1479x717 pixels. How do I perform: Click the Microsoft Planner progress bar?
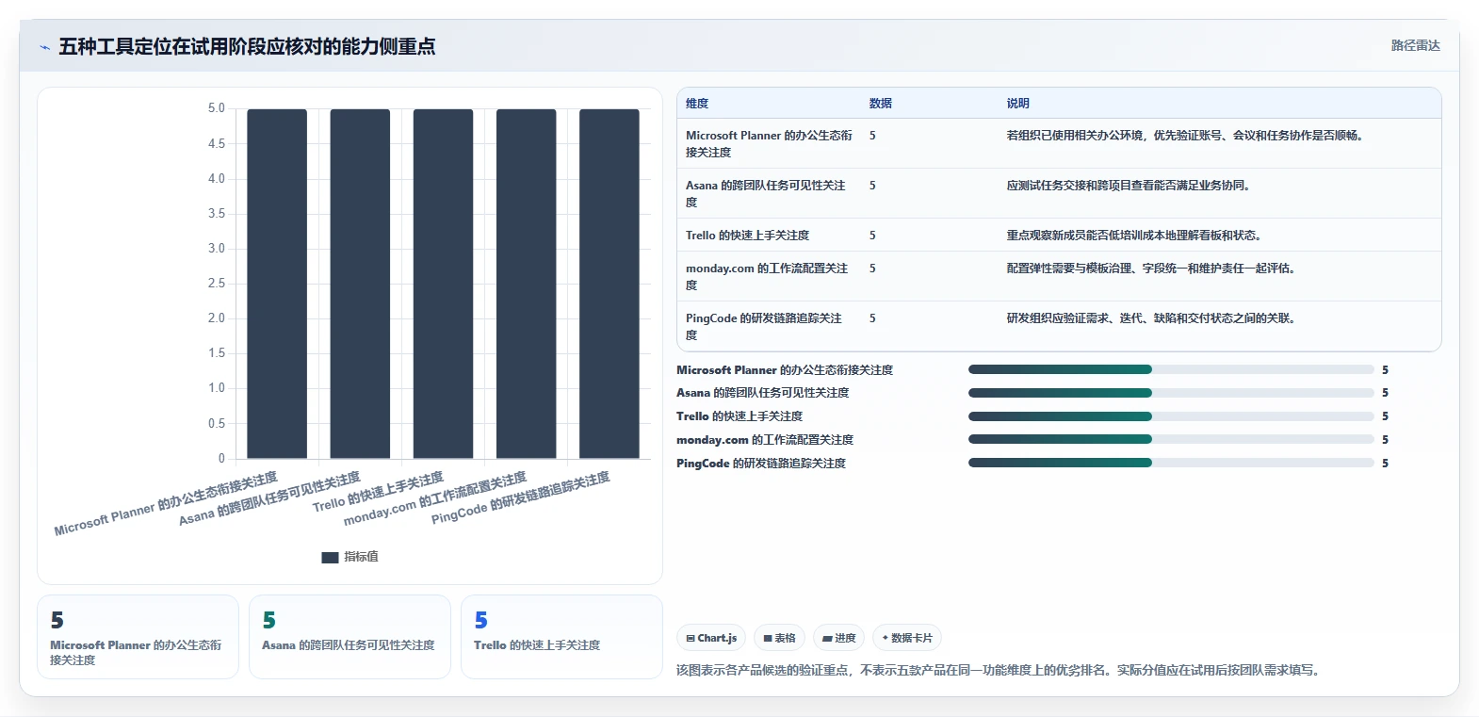[x=1171, y=369]
